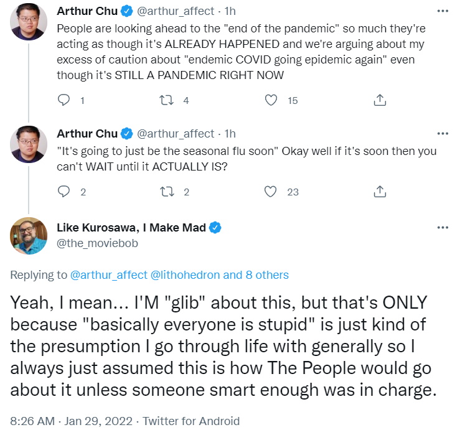Open Arthur Chu's first profile picture
The height and width of the screenshot is (440, 455).
point(29,21)
